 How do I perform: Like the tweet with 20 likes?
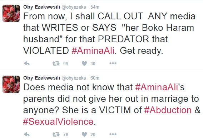[x=84, y=134]
